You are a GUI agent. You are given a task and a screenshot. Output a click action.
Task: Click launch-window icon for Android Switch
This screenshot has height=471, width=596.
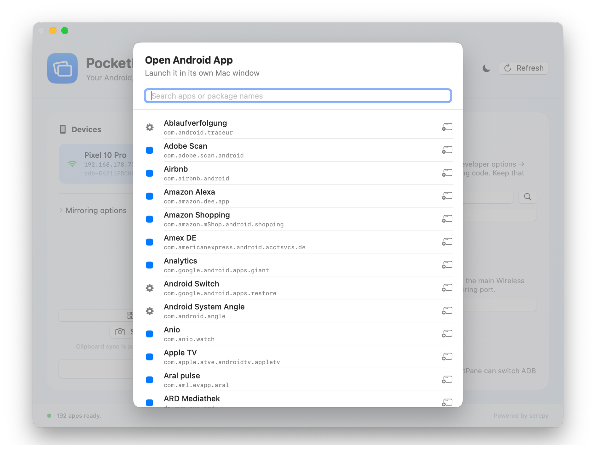point(447,288)
